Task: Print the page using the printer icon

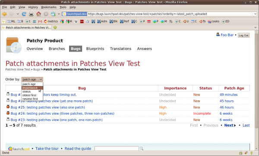Action: coord(31,14)
